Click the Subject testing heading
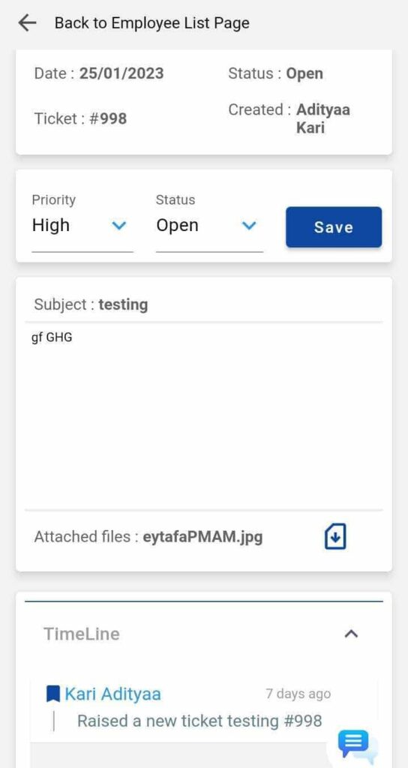The height and width of the screenshot is (768, 408). [x=91, y=304]
